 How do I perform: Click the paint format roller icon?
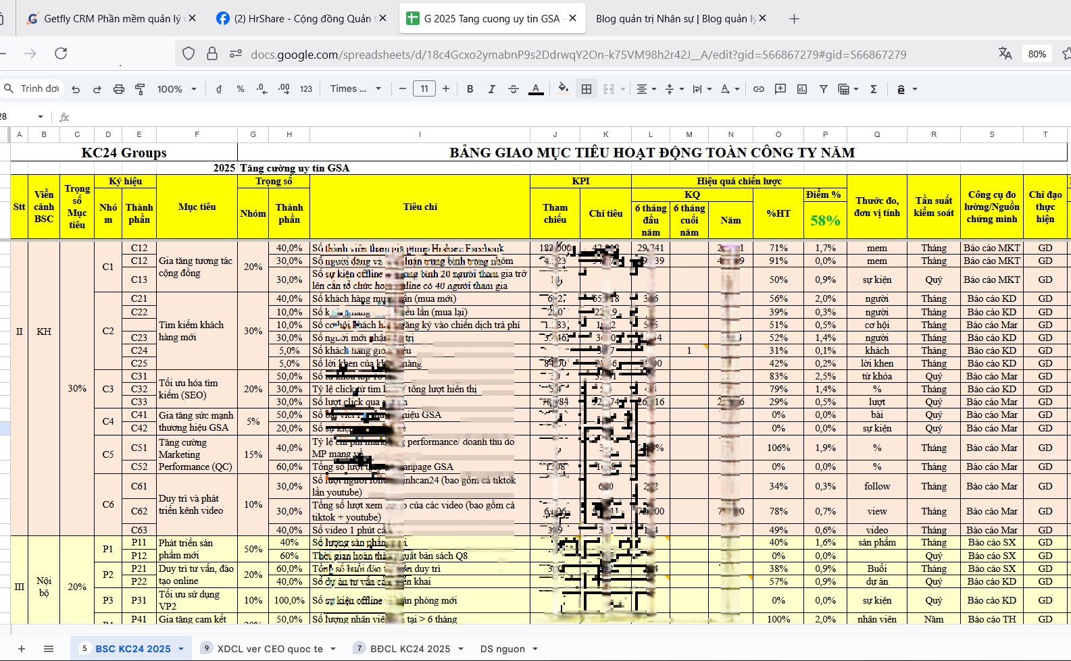[140, 89]
